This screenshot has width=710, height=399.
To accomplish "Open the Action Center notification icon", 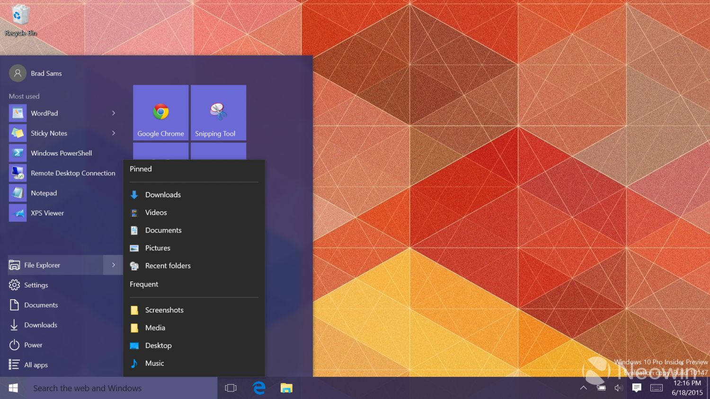I will pyautogui.click(x=637, y=388).
